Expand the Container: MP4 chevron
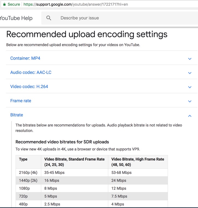The height and width of the screenshot is (208, 198). 190,59
